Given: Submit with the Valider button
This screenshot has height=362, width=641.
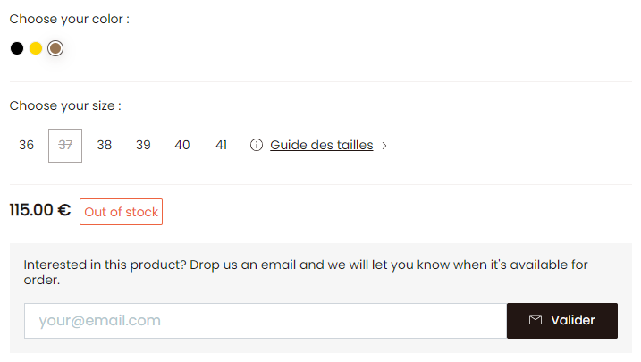Looking at the screenshot, I should coord(562,321).
